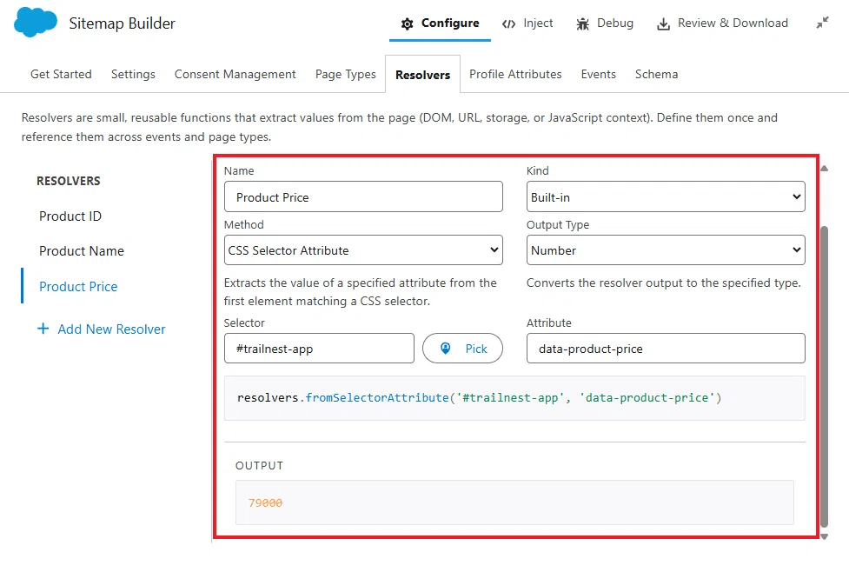Viewport: 849px width, 572px height.
Task: Open the Profile Attributes tab
Action: [x=515, y=74]
